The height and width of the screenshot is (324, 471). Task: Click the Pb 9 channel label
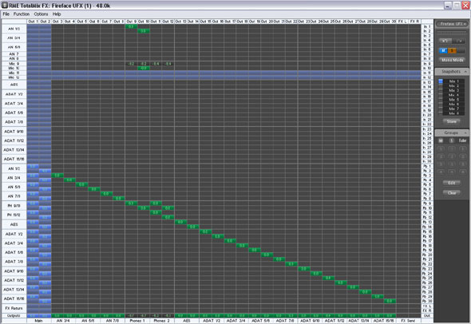click(x=427, y=203)
